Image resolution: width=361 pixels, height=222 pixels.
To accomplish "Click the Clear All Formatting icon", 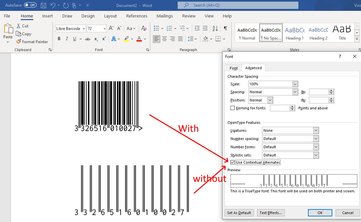I will click(x=144, y=28).
